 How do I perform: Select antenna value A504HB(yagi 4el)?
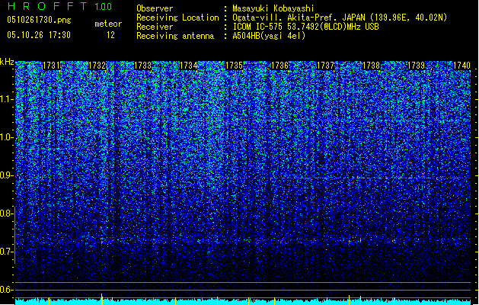tap(269, 36)
